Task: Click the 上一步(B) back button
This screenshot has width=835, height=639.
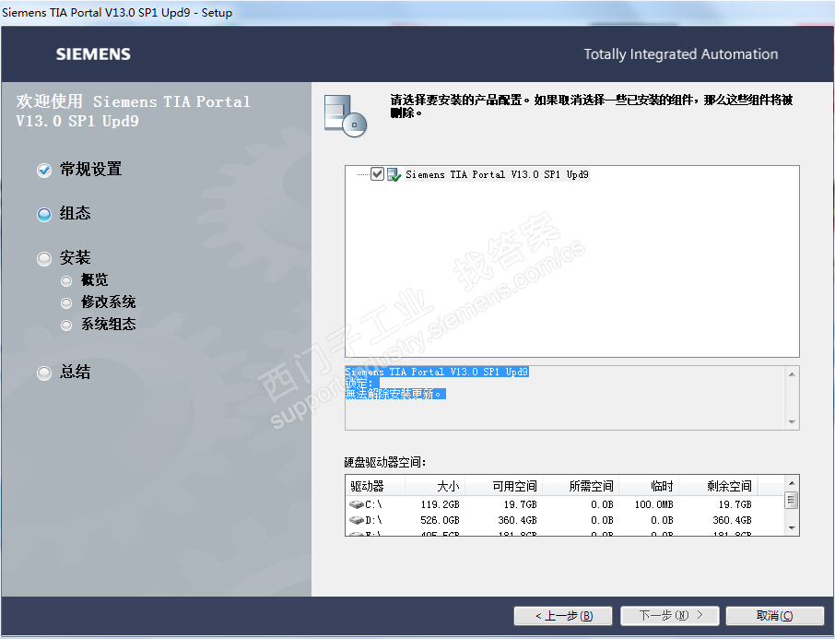Action: 563,616
